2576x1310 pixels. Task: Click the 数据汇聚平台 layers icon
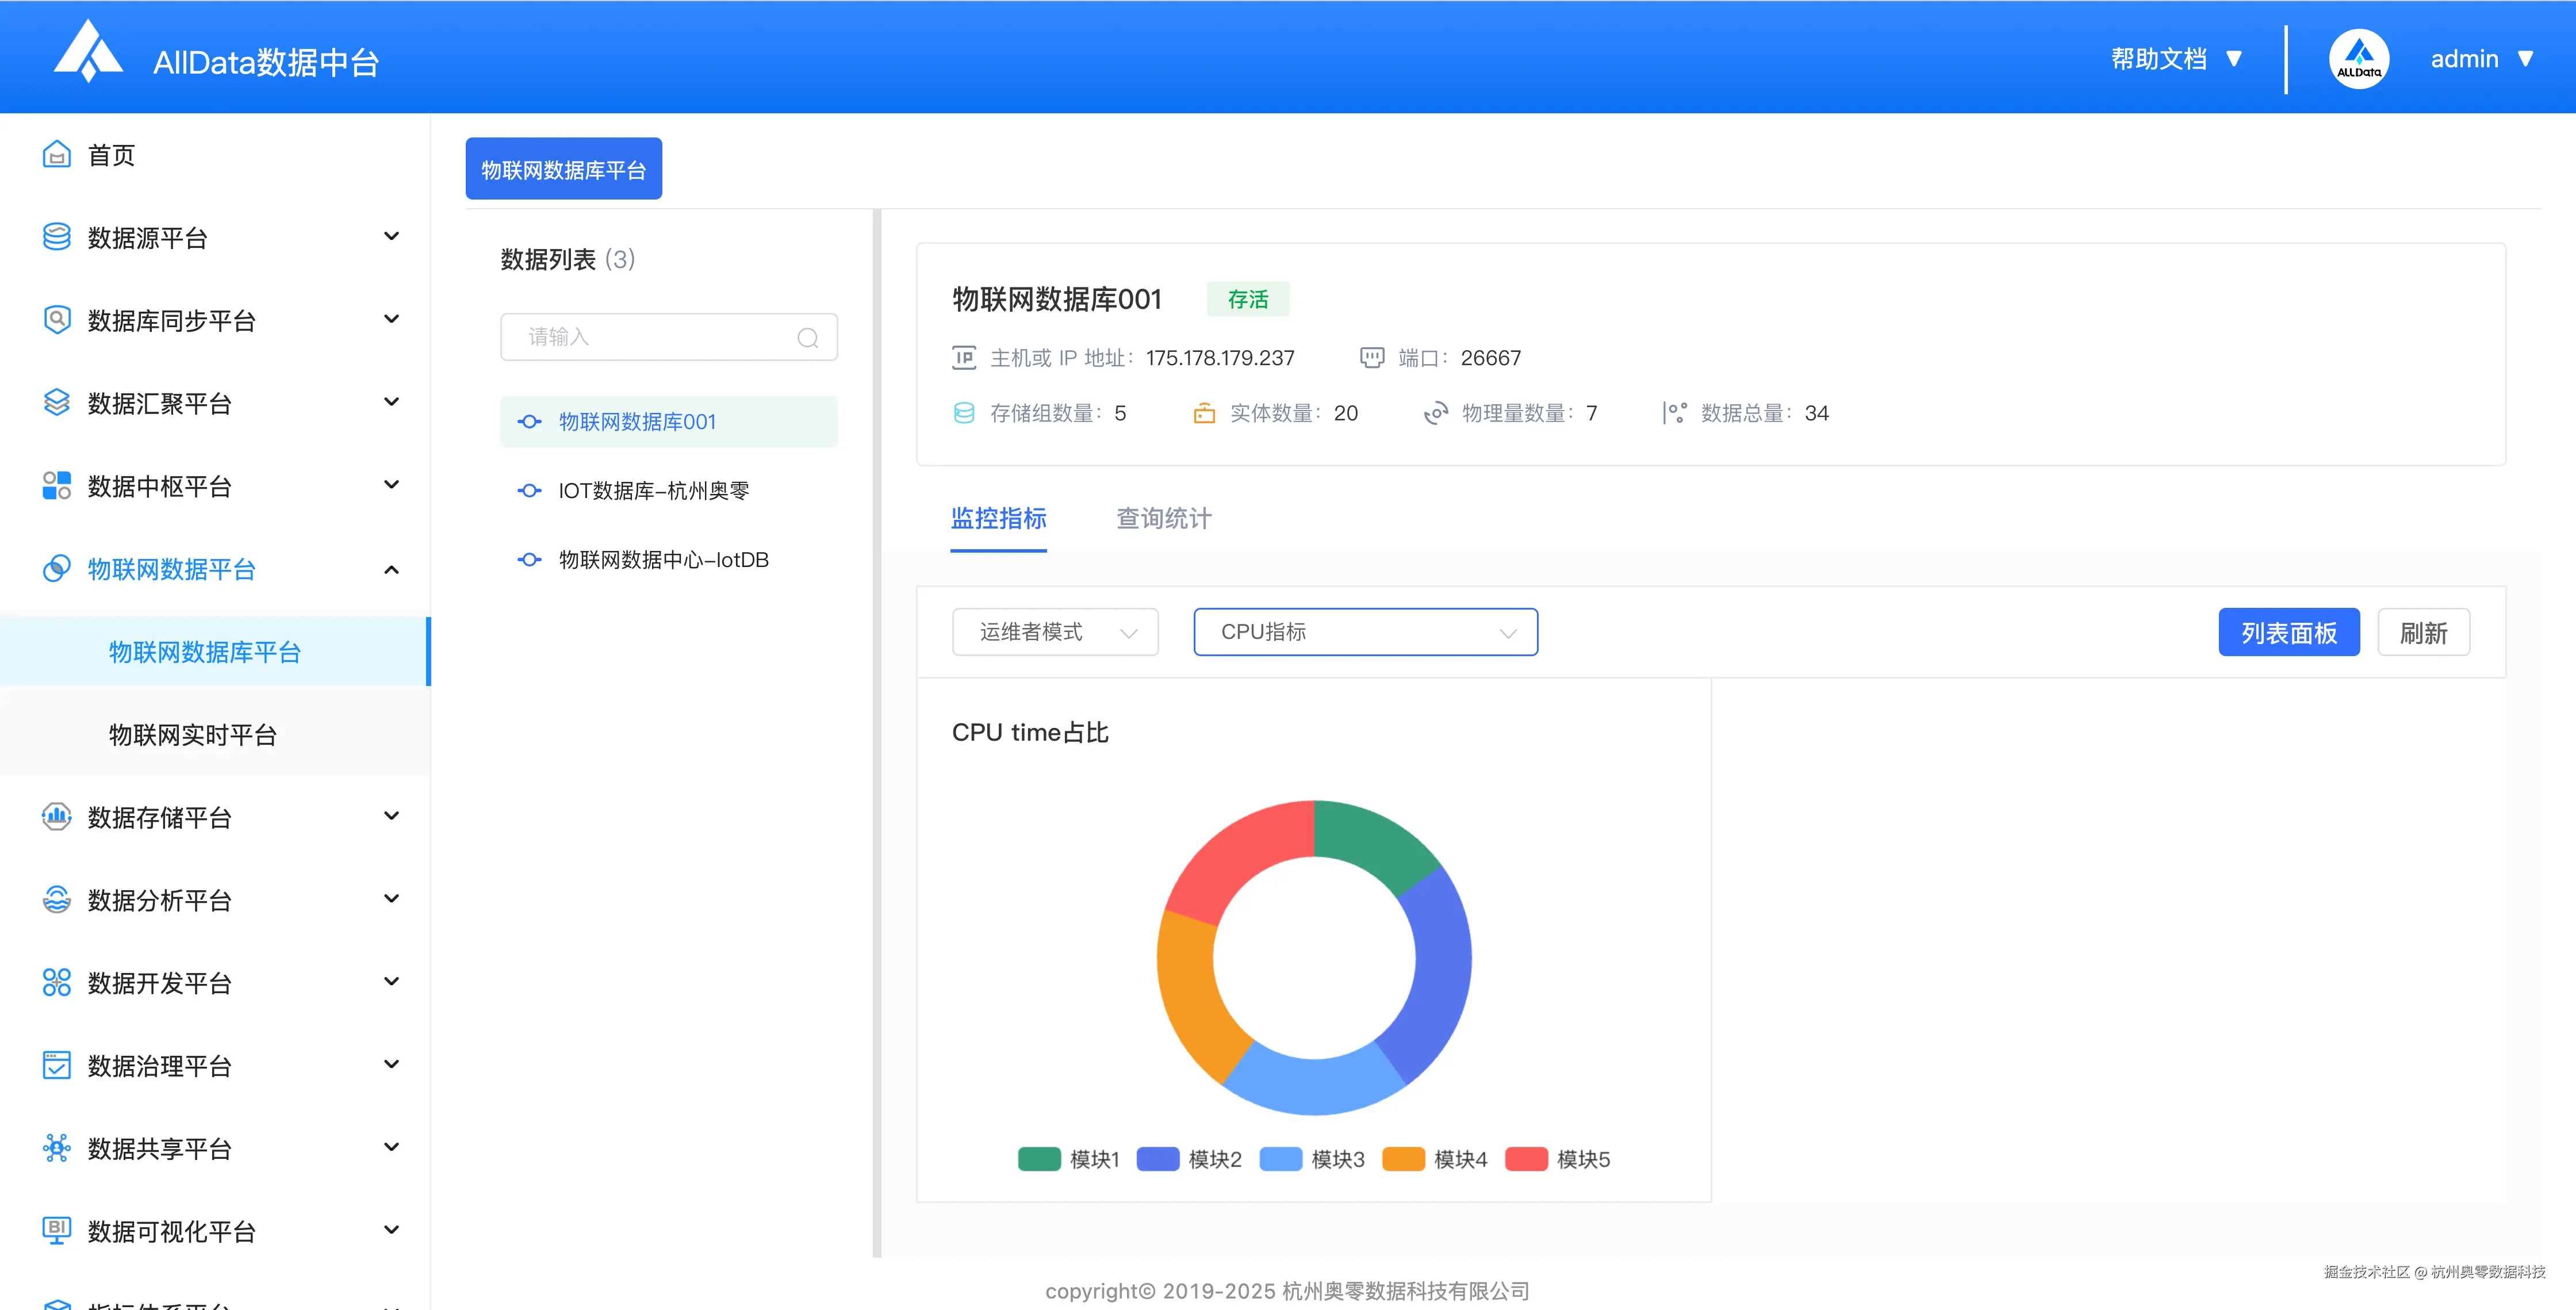coord(56,402)
